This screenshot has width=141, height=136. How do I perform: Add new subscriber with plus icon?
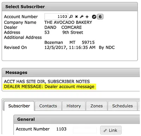(87, 17)
